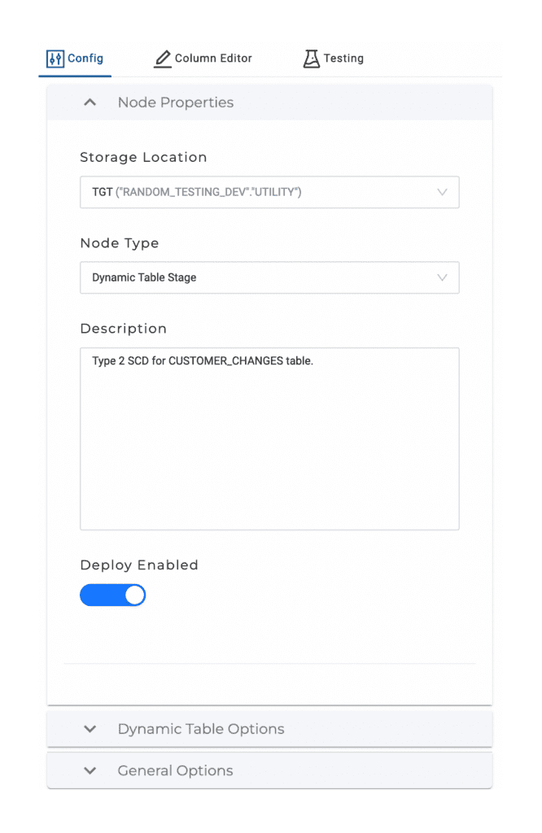The height and width of the screenshot is (833, 542).
Task: Click the General Options chevron icon
Action: tap(90, 770)
